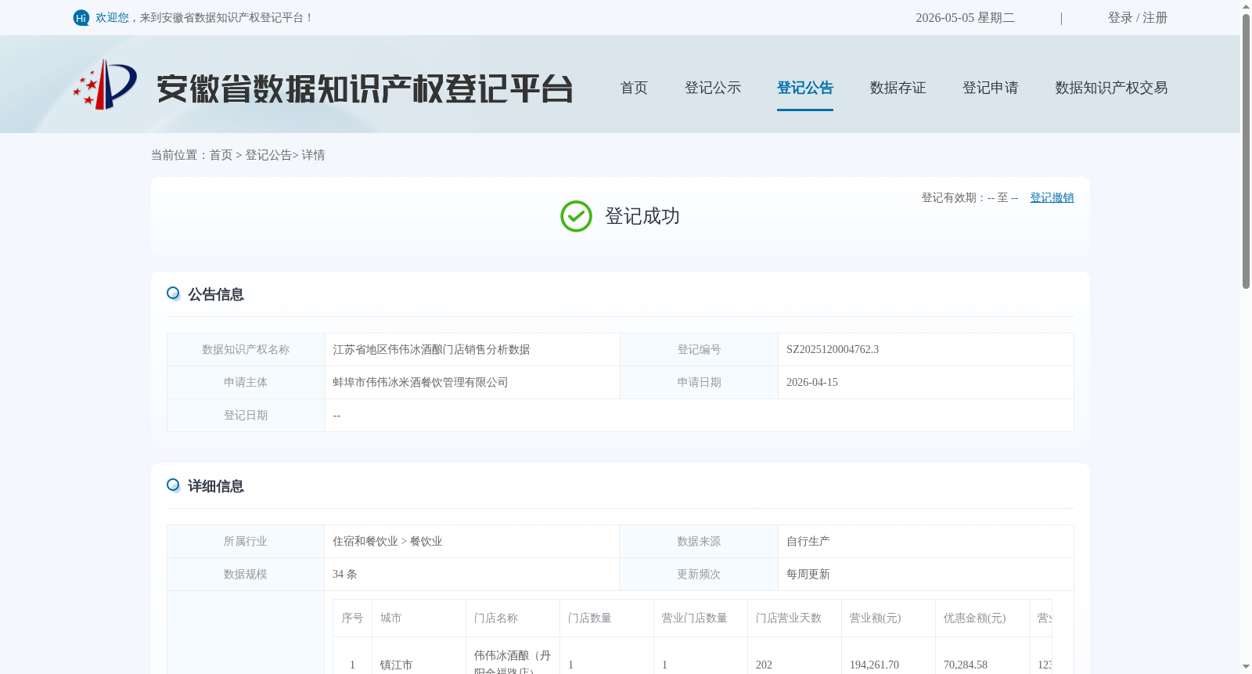The height and width of the screenshot is (674, 1252).
Task: Click the 更新频次 field label
Action: click(x=699, y=574)
